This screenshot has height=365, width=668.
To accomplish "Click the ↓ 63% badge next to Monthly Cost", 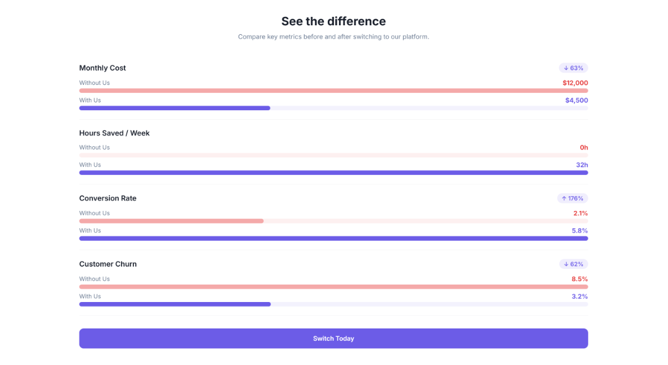I will tap(573, 67).
